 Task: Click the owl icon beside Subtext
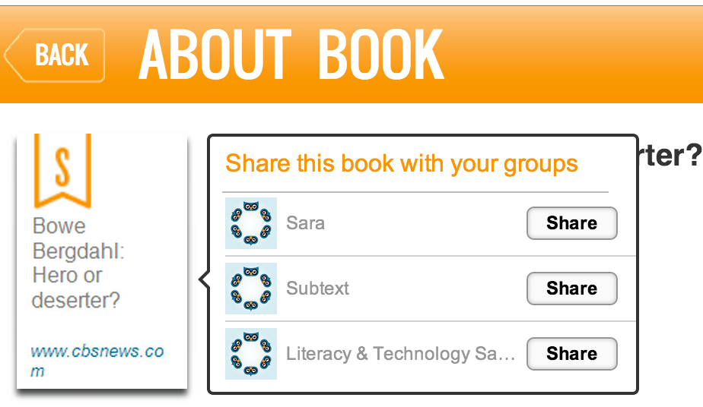pos(251,289)
